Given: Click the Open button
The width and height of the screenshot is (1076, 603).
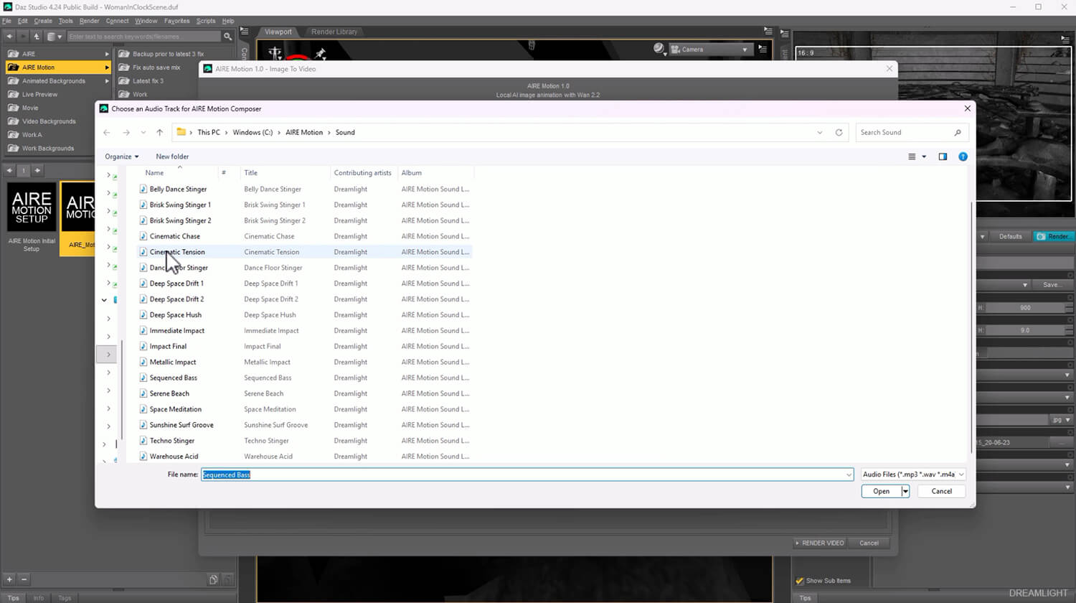Looking at the screenshot, I should (882, 491).
